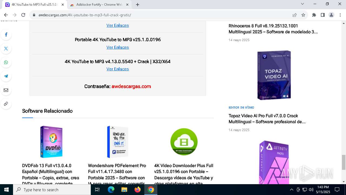
Task: Open a new browser tab
Action: (x=138, y=5)
